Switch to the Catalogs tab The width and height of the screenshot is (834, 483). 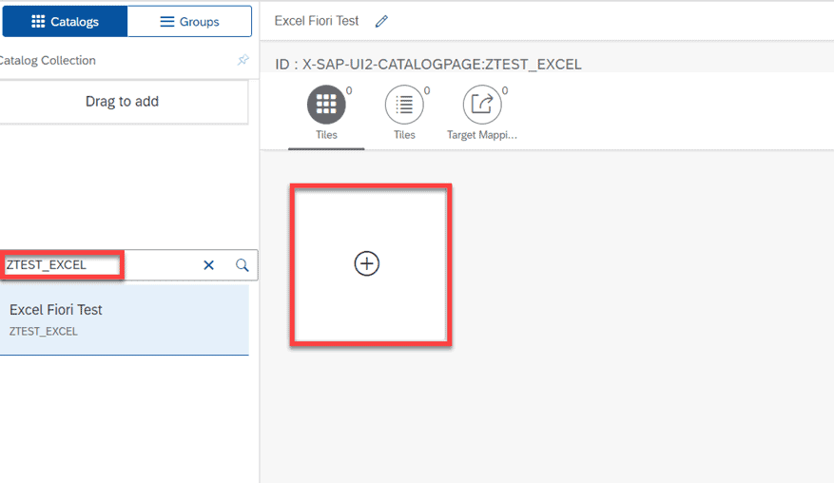coord(65,21)
